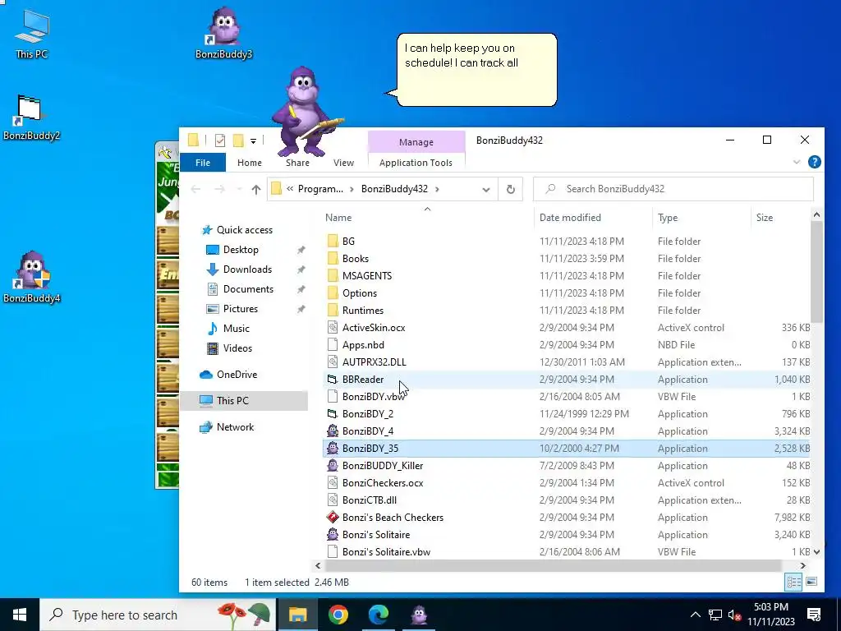Select Network in navigation pane

[x=235, y=427]
